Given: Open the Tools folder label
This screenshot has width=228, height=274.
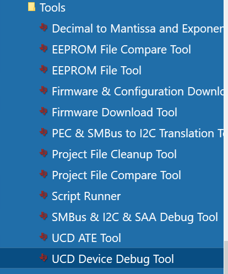Looking at the screenshot, I should (52, 8).
